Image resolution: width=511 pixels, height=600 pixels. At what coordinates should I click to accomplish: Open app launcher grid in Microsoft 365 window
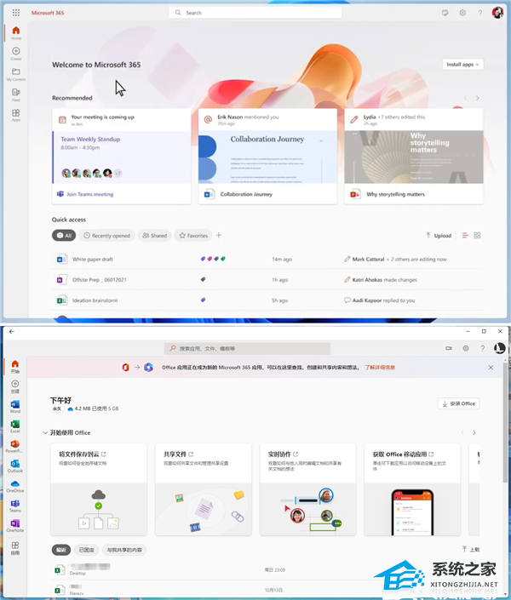(15, 13)
